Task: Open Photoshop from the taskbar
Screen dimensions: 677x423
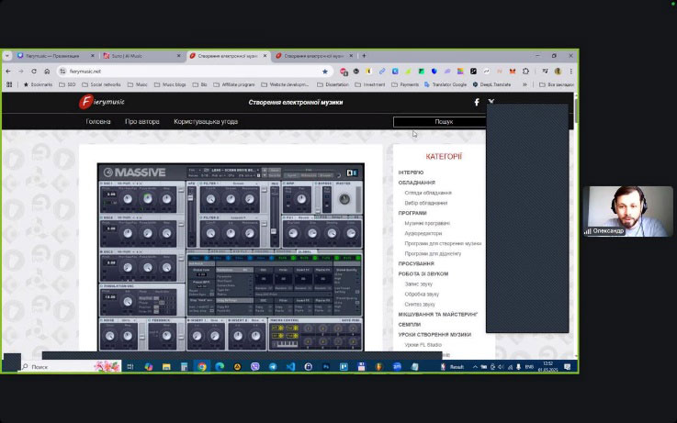Action: click(x=326, y=367)
